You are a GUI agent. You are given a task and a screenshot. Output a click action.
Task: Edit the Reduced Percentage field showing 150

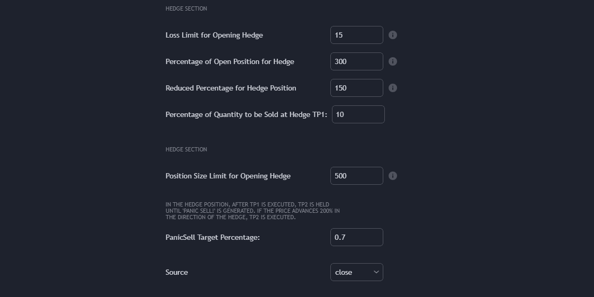click(x=356, y=88)
